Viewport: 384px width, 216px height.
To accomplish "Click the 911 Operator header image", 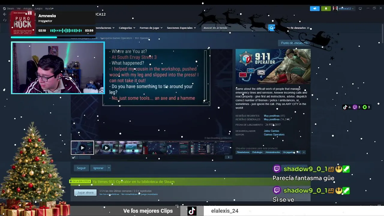I will (x=273, y=67).
